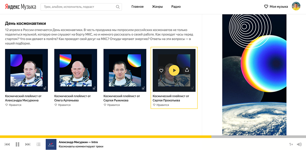Skip to previous track in player bar
The width and height of the screenshot is (306, 150).
(x=7, y=144)
